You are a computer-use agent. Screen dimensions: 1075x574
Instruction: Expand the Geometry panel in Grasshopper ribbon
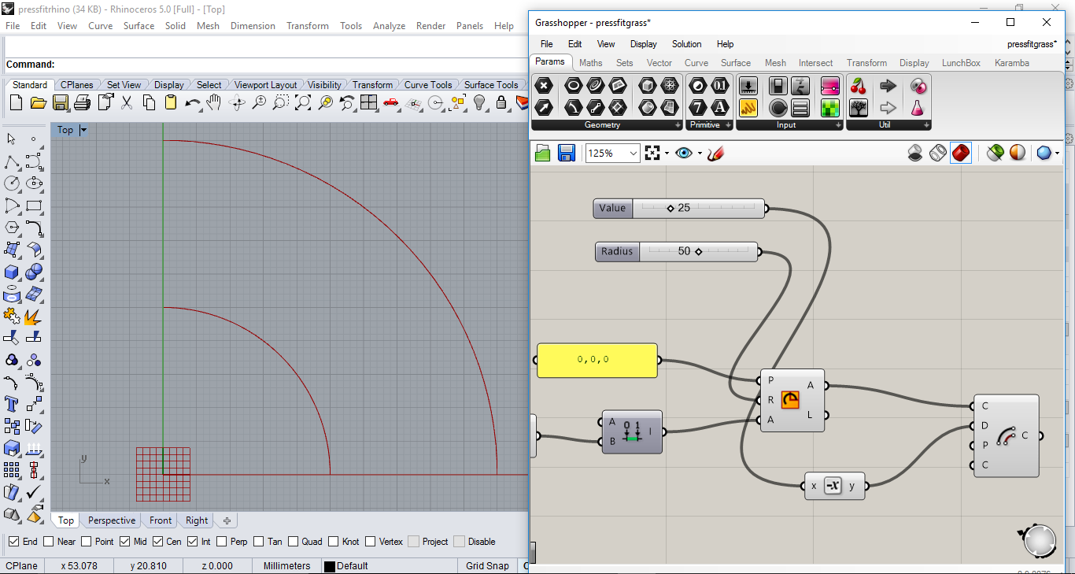[x=678, y=125]
